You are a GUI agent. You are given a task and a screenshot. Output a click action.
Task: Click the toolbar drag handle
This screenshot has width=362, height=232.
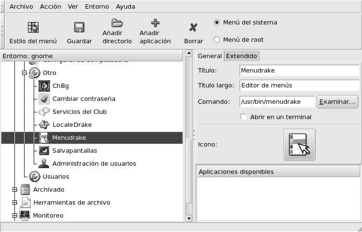click(x=2, y=31)
